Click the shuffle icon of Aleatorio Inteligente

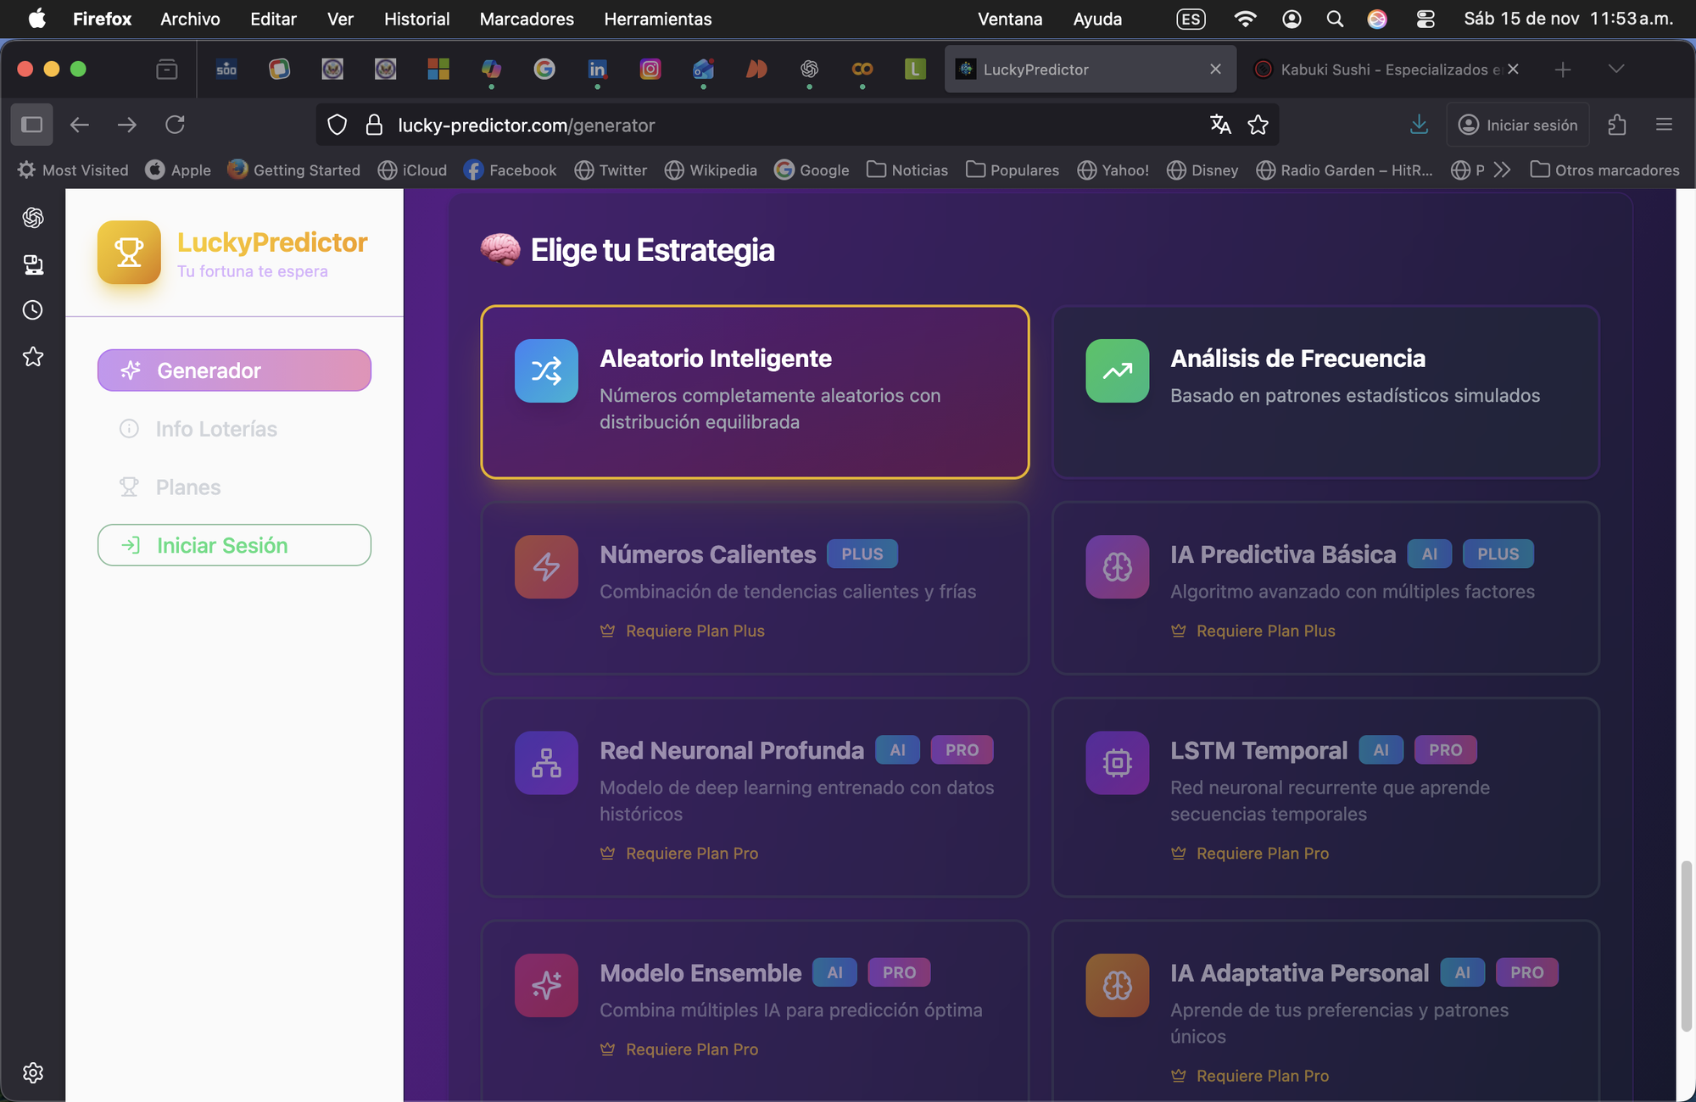(546, 370)
